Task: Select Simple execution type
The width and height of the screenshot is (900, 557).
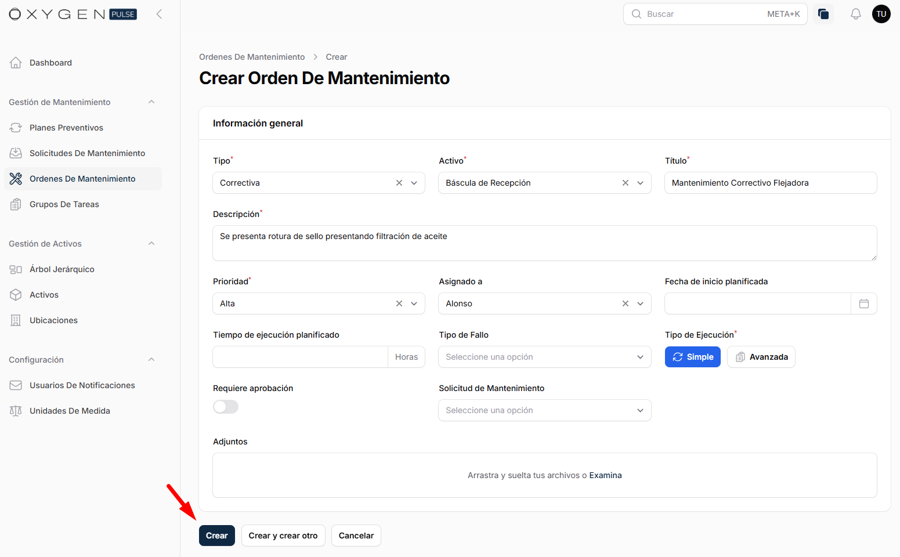Action: tap(692, 357)
